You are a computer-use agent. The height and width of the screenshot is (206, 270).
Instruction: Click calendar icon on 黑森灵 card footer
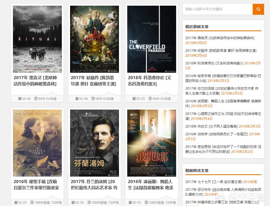20,98
